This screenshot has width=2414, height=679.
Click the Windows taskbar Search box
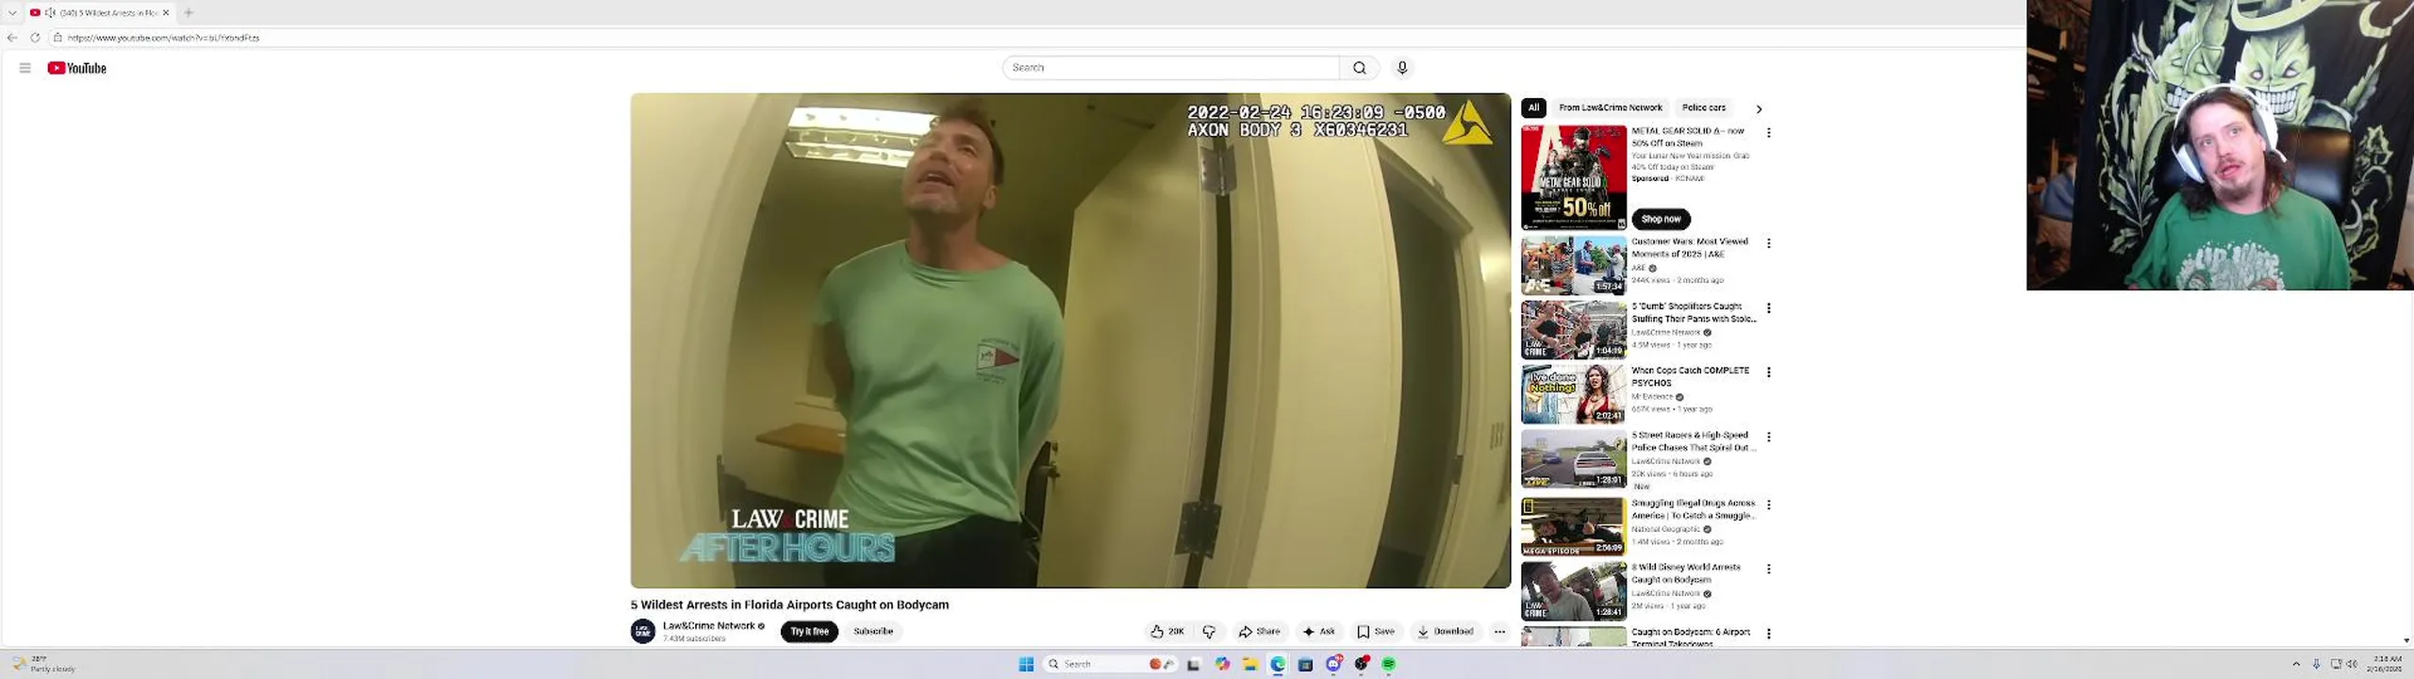(x=1111, y=664)
